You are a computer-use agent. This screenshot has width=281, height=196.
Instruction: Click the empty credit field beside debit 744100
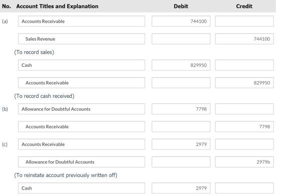244,21
